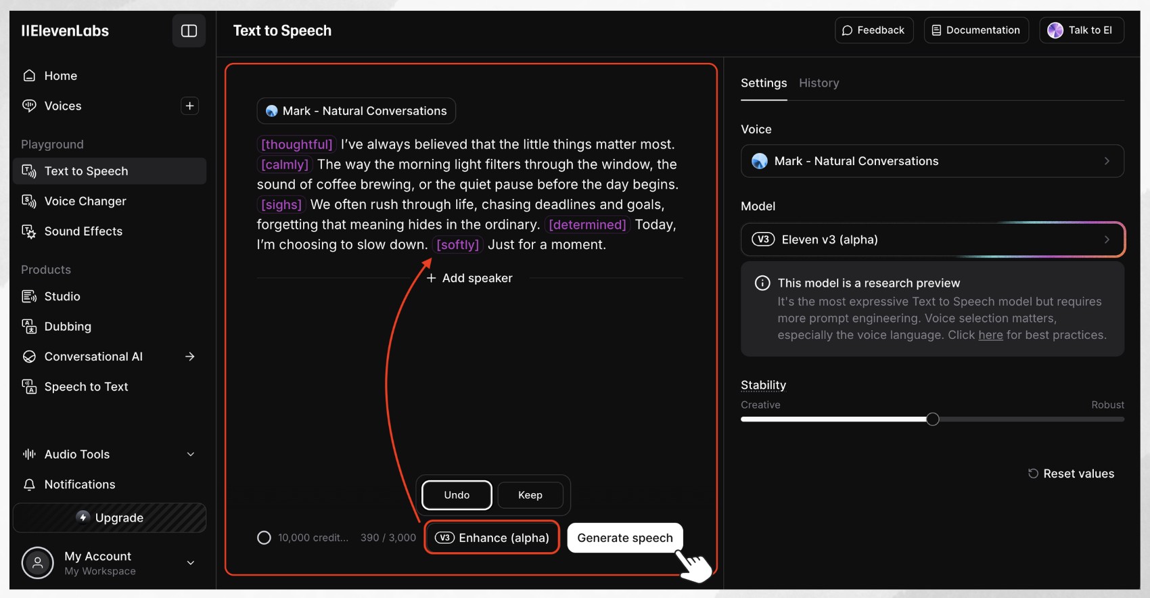This screenshot has width=1150, height=598.
Task: Click the info icon in research preview notice
Action: coord(762,283)
